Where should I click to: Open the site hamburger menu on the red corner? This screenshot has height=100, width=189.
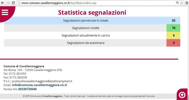coord(5,12)
